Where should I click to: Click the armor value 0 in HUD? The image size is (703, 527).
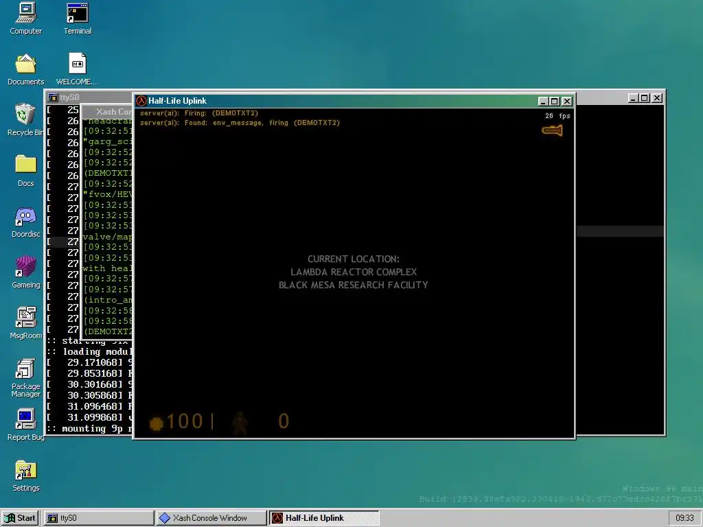pos(284,421)
